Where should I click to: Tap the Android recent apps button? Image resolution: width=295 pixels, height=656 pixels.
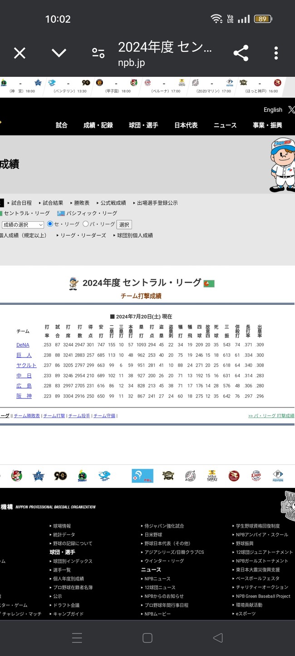[x=77, y=638]
